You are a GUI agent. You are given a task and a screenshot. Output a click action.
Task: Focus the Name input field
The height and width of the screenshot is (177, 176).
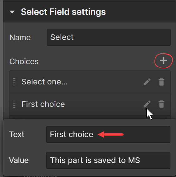pyautogui.click(x=109, y=37)
